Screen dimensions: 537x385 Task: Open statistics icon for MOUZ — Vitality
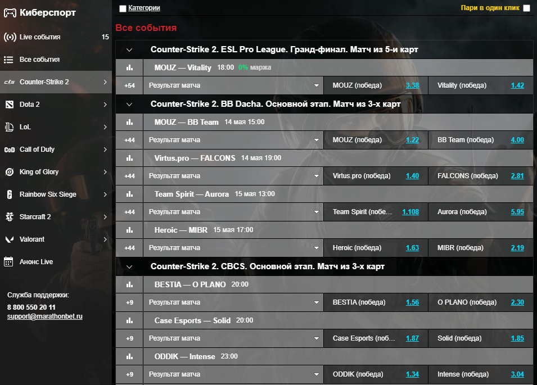pos(129,67)
